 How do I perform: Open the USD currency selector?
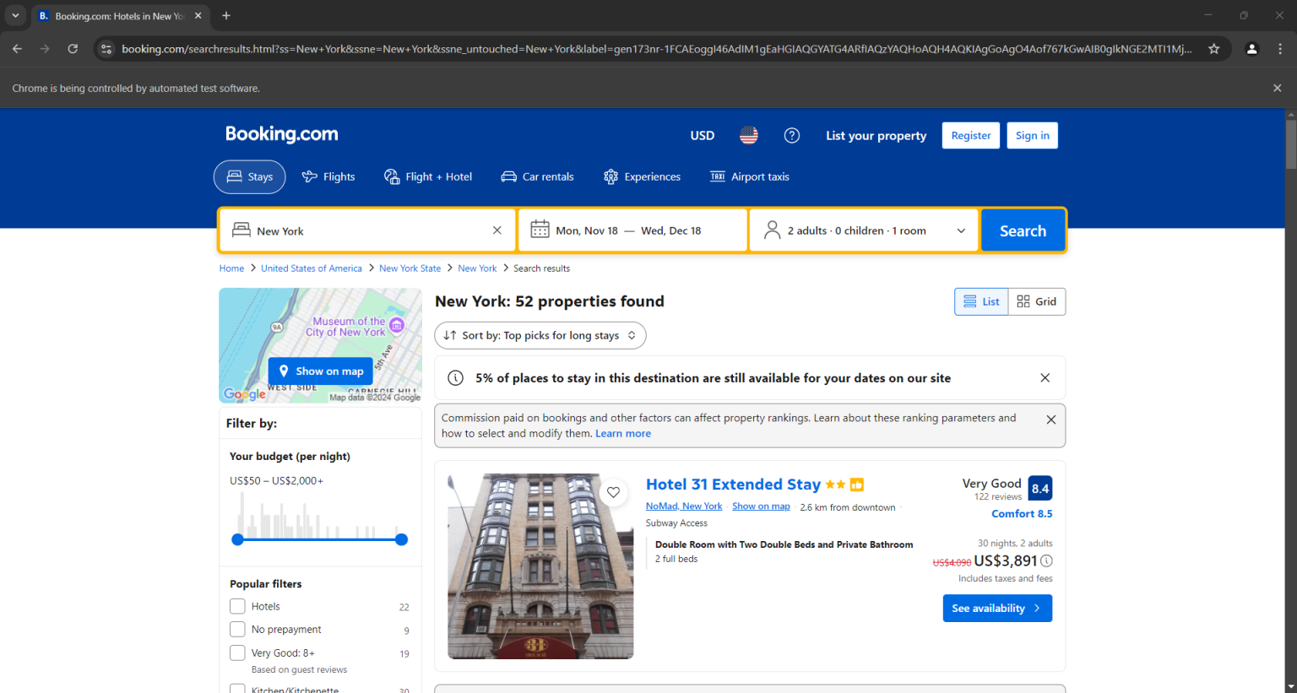coord(702,135)
